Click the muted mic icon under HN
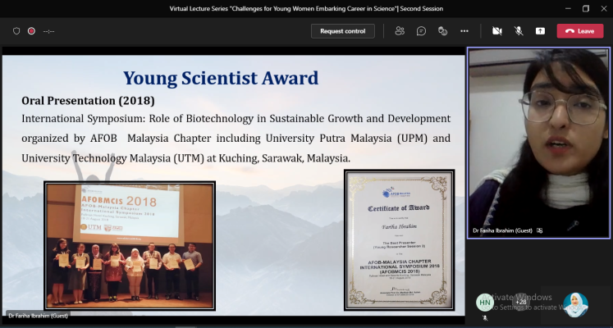Viewport: 613px width, 328px height. (x=484, y=317)
